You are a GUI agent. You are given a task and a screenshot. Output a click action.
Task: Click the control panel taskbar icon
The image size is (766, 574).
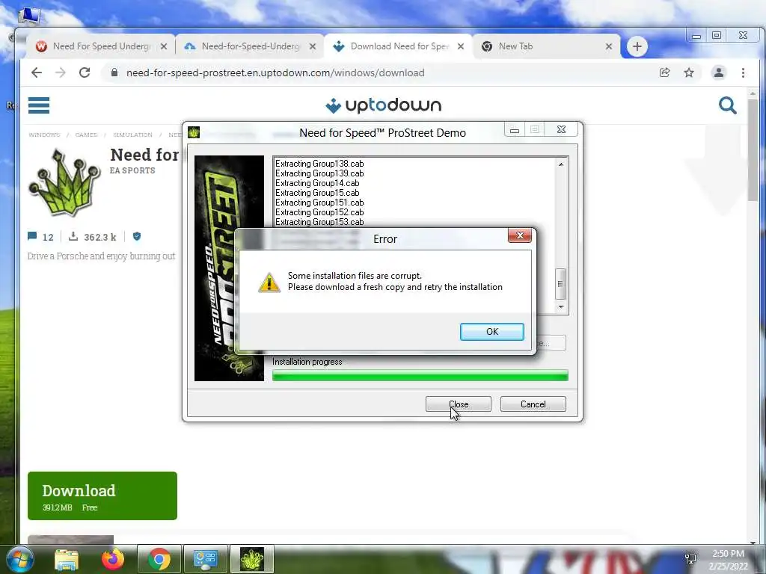tap(205, 559)
